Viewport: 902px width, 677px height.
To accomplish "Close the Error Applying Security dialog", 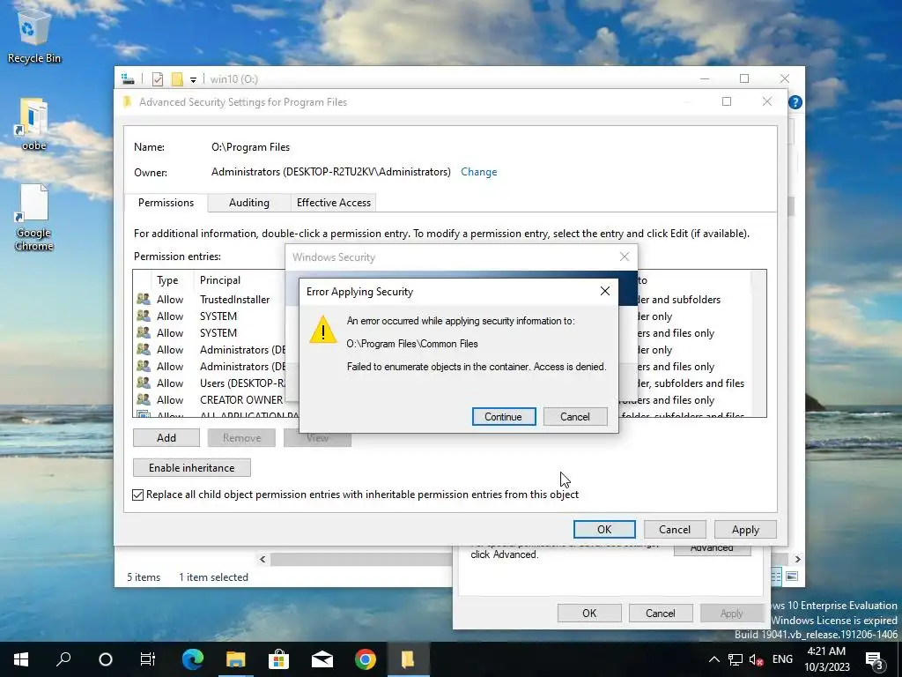I will click(x=604, y=291).
